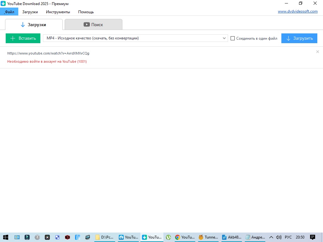Screen dimensions: 323x242
Task: Click the YouTube Download app icon in title bar
Action: pyautogui.click(x=3, y=3)
